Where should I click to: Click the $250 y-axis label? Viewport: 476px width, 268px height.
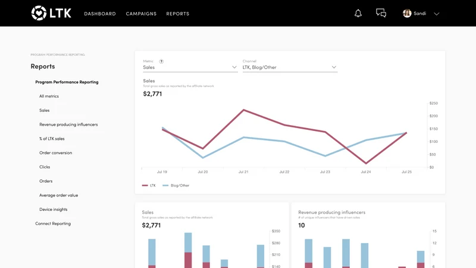(x=434, y=103)
